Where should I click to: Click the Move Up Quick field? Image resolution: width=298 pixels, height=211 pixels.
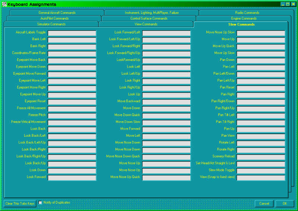coord(261,47)
